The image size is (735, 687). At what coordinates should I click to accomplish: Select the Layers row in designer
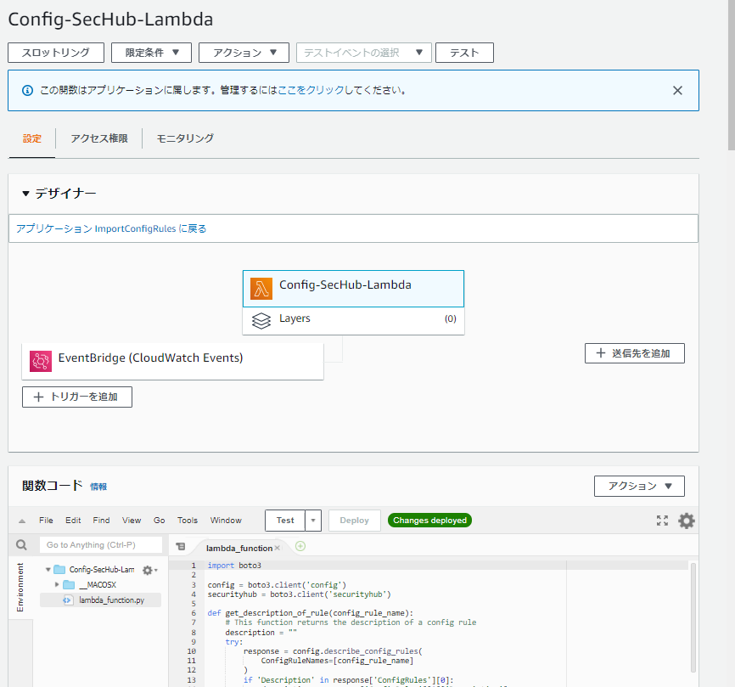[353, 321]
